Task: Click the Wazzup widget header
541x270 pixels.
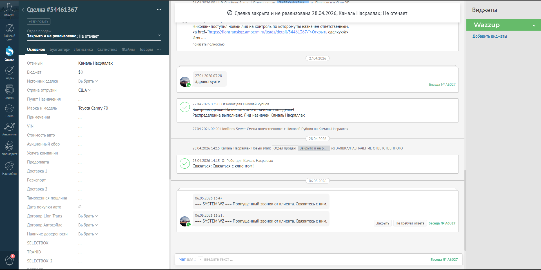Action: pos(504,25)
